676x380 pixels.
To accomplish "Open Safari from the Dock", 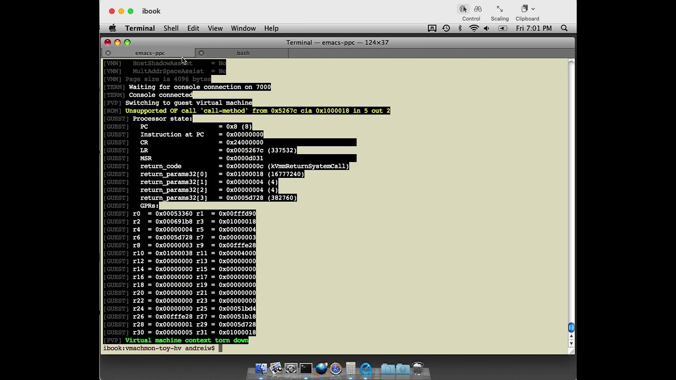I will (336, 368).
